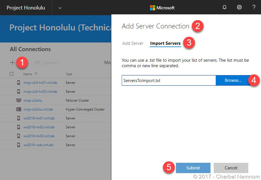261x180 pixels.
Task: Open the ninja-s2dclu connection link
Action: tap(33, 100)
